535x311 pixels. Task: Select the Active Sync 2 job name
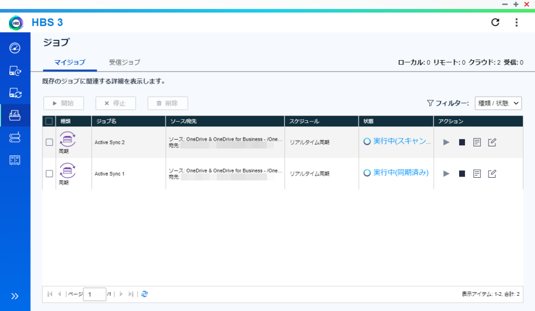(x=109, y=142)
